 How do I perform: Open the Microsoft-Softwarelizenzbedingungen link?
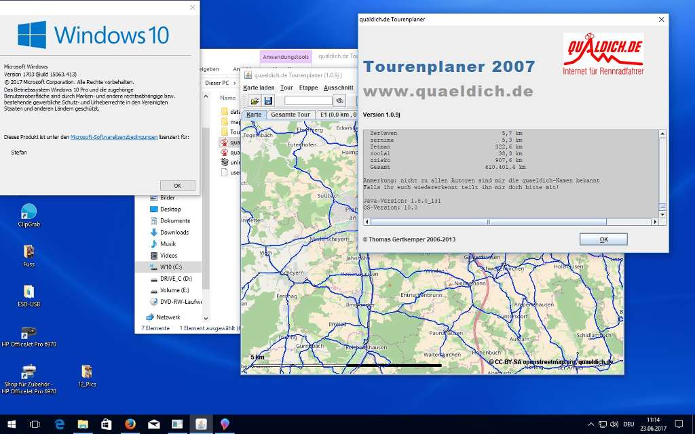[114, 137]
